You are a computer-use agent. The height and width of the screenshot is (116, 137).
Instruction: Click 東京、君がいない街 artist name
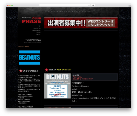81,92
